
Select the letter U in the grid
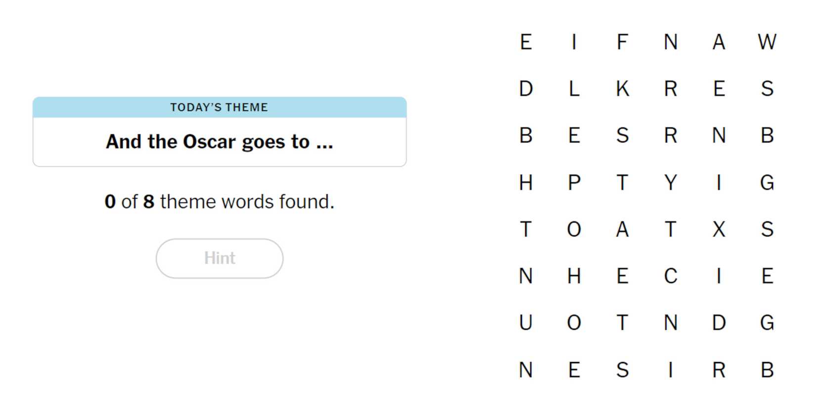point(526,323)
